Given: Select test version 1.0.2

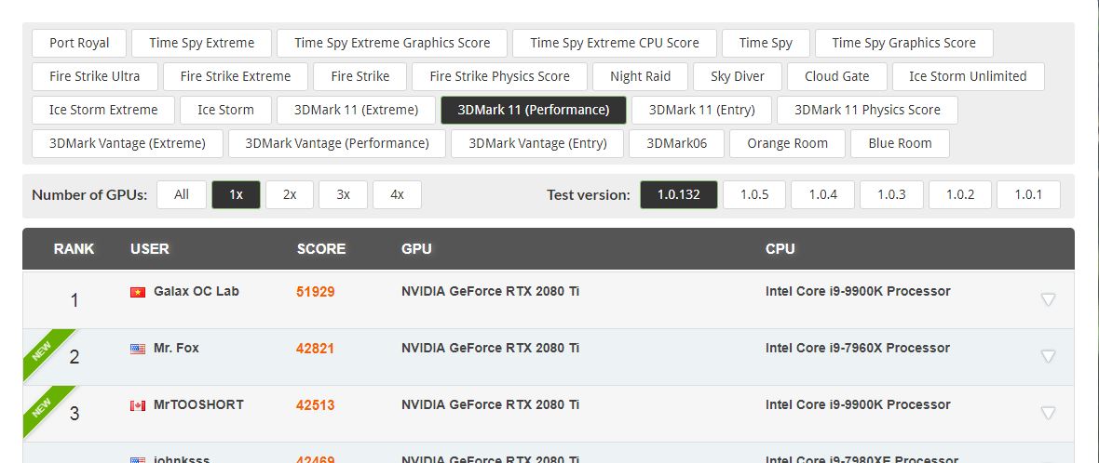Looking at the screenshot, I should tap(960, 194).
